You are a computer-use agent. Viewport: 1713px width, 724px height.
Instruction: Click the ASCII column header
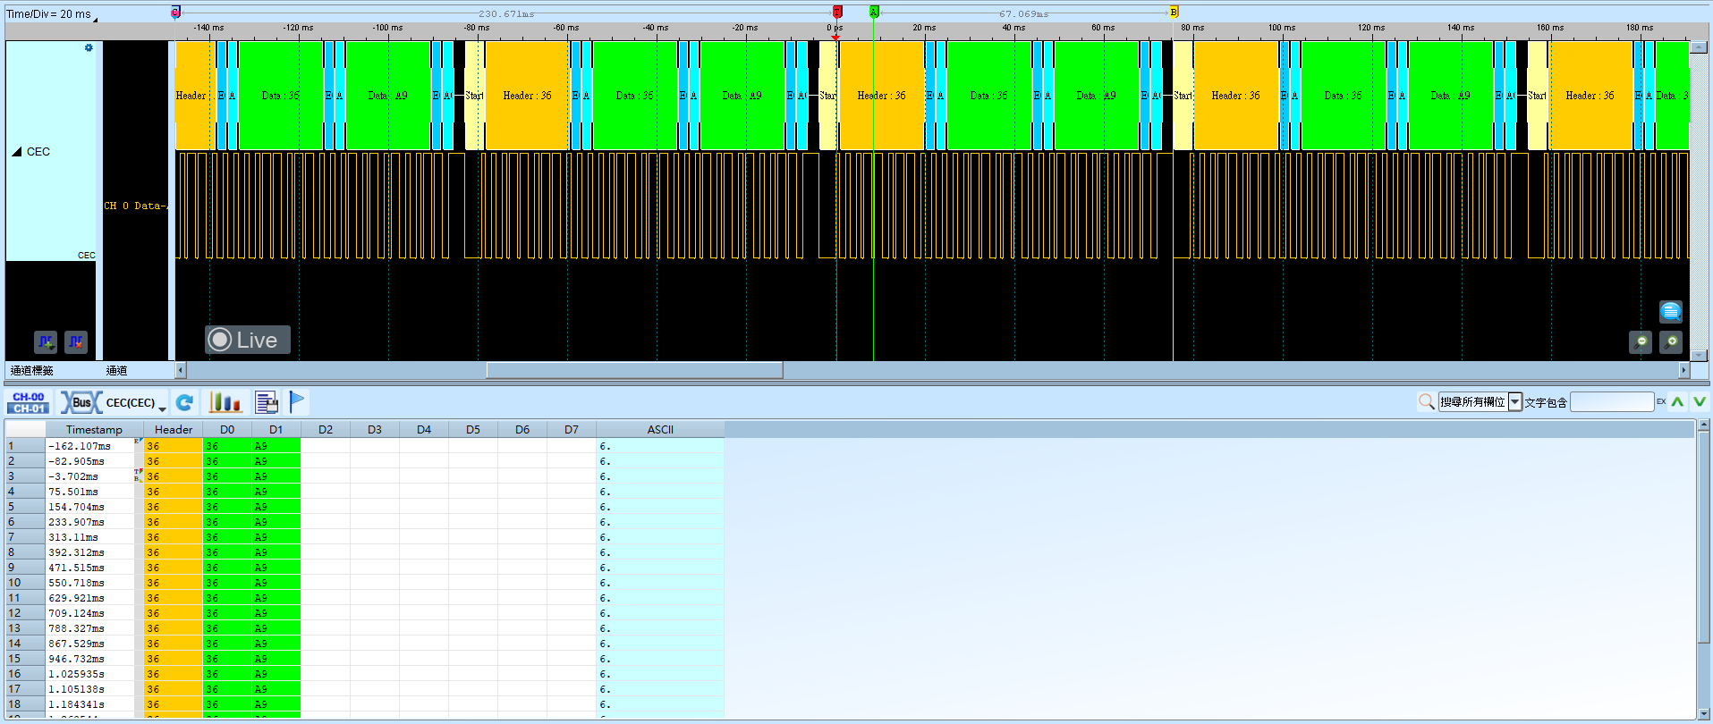660,430
